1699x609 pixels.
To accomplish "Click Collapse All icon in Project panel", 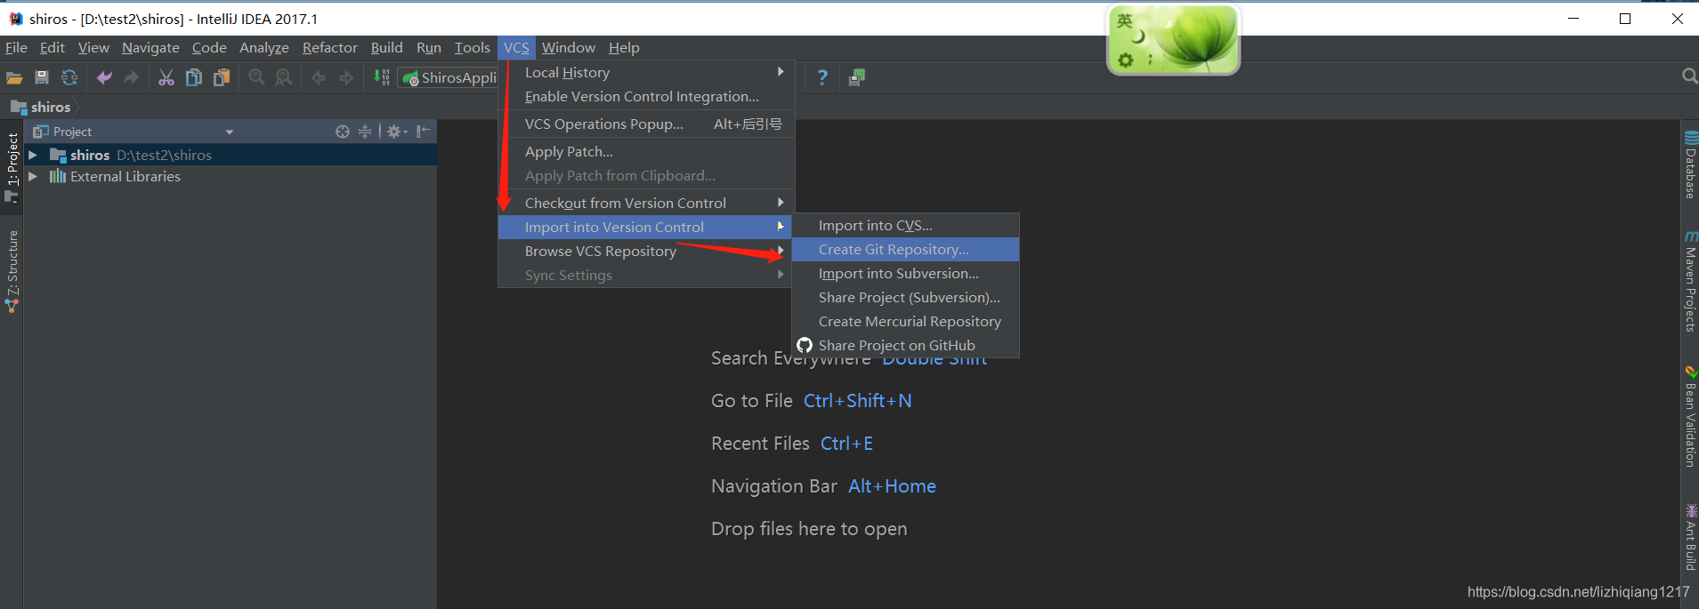I will (365, 132).
